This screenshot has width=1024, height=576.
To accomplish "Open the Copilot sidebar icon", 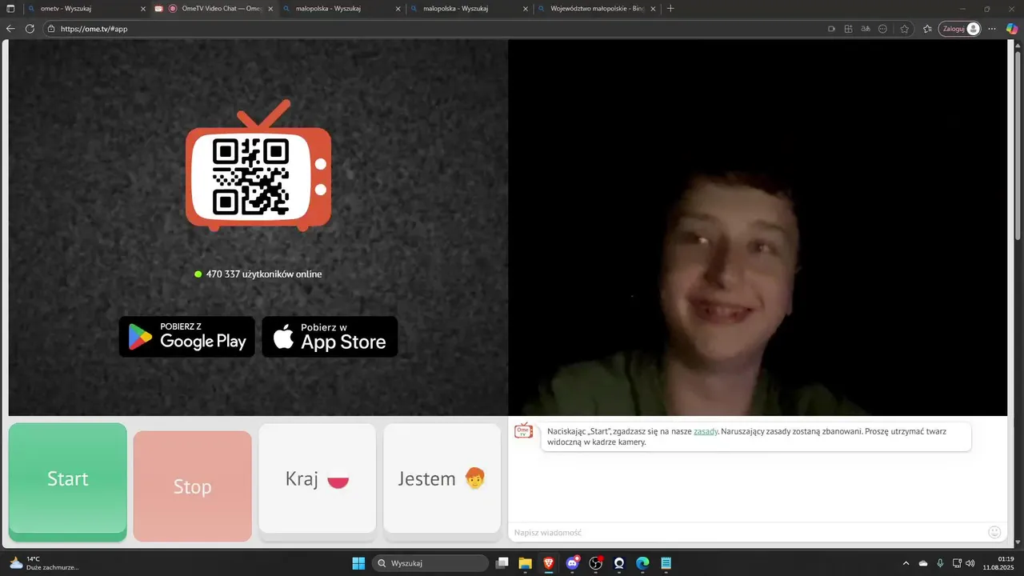I will point(1012,29).
